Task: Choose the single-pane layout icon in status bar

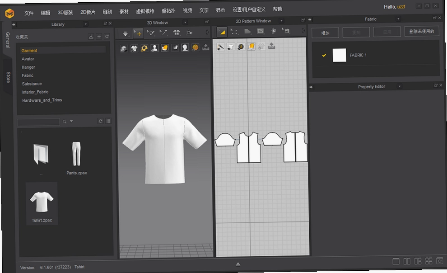Action: 396,262
